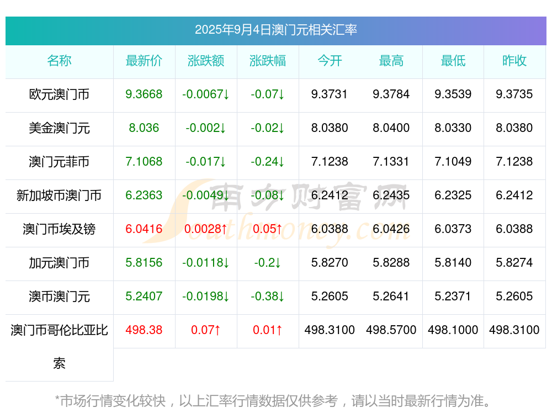Image resolution: width=552 pixels, height=418 pixels.
Task: Select the 澳门币埃及镑 row name
Action: (59, 229)
